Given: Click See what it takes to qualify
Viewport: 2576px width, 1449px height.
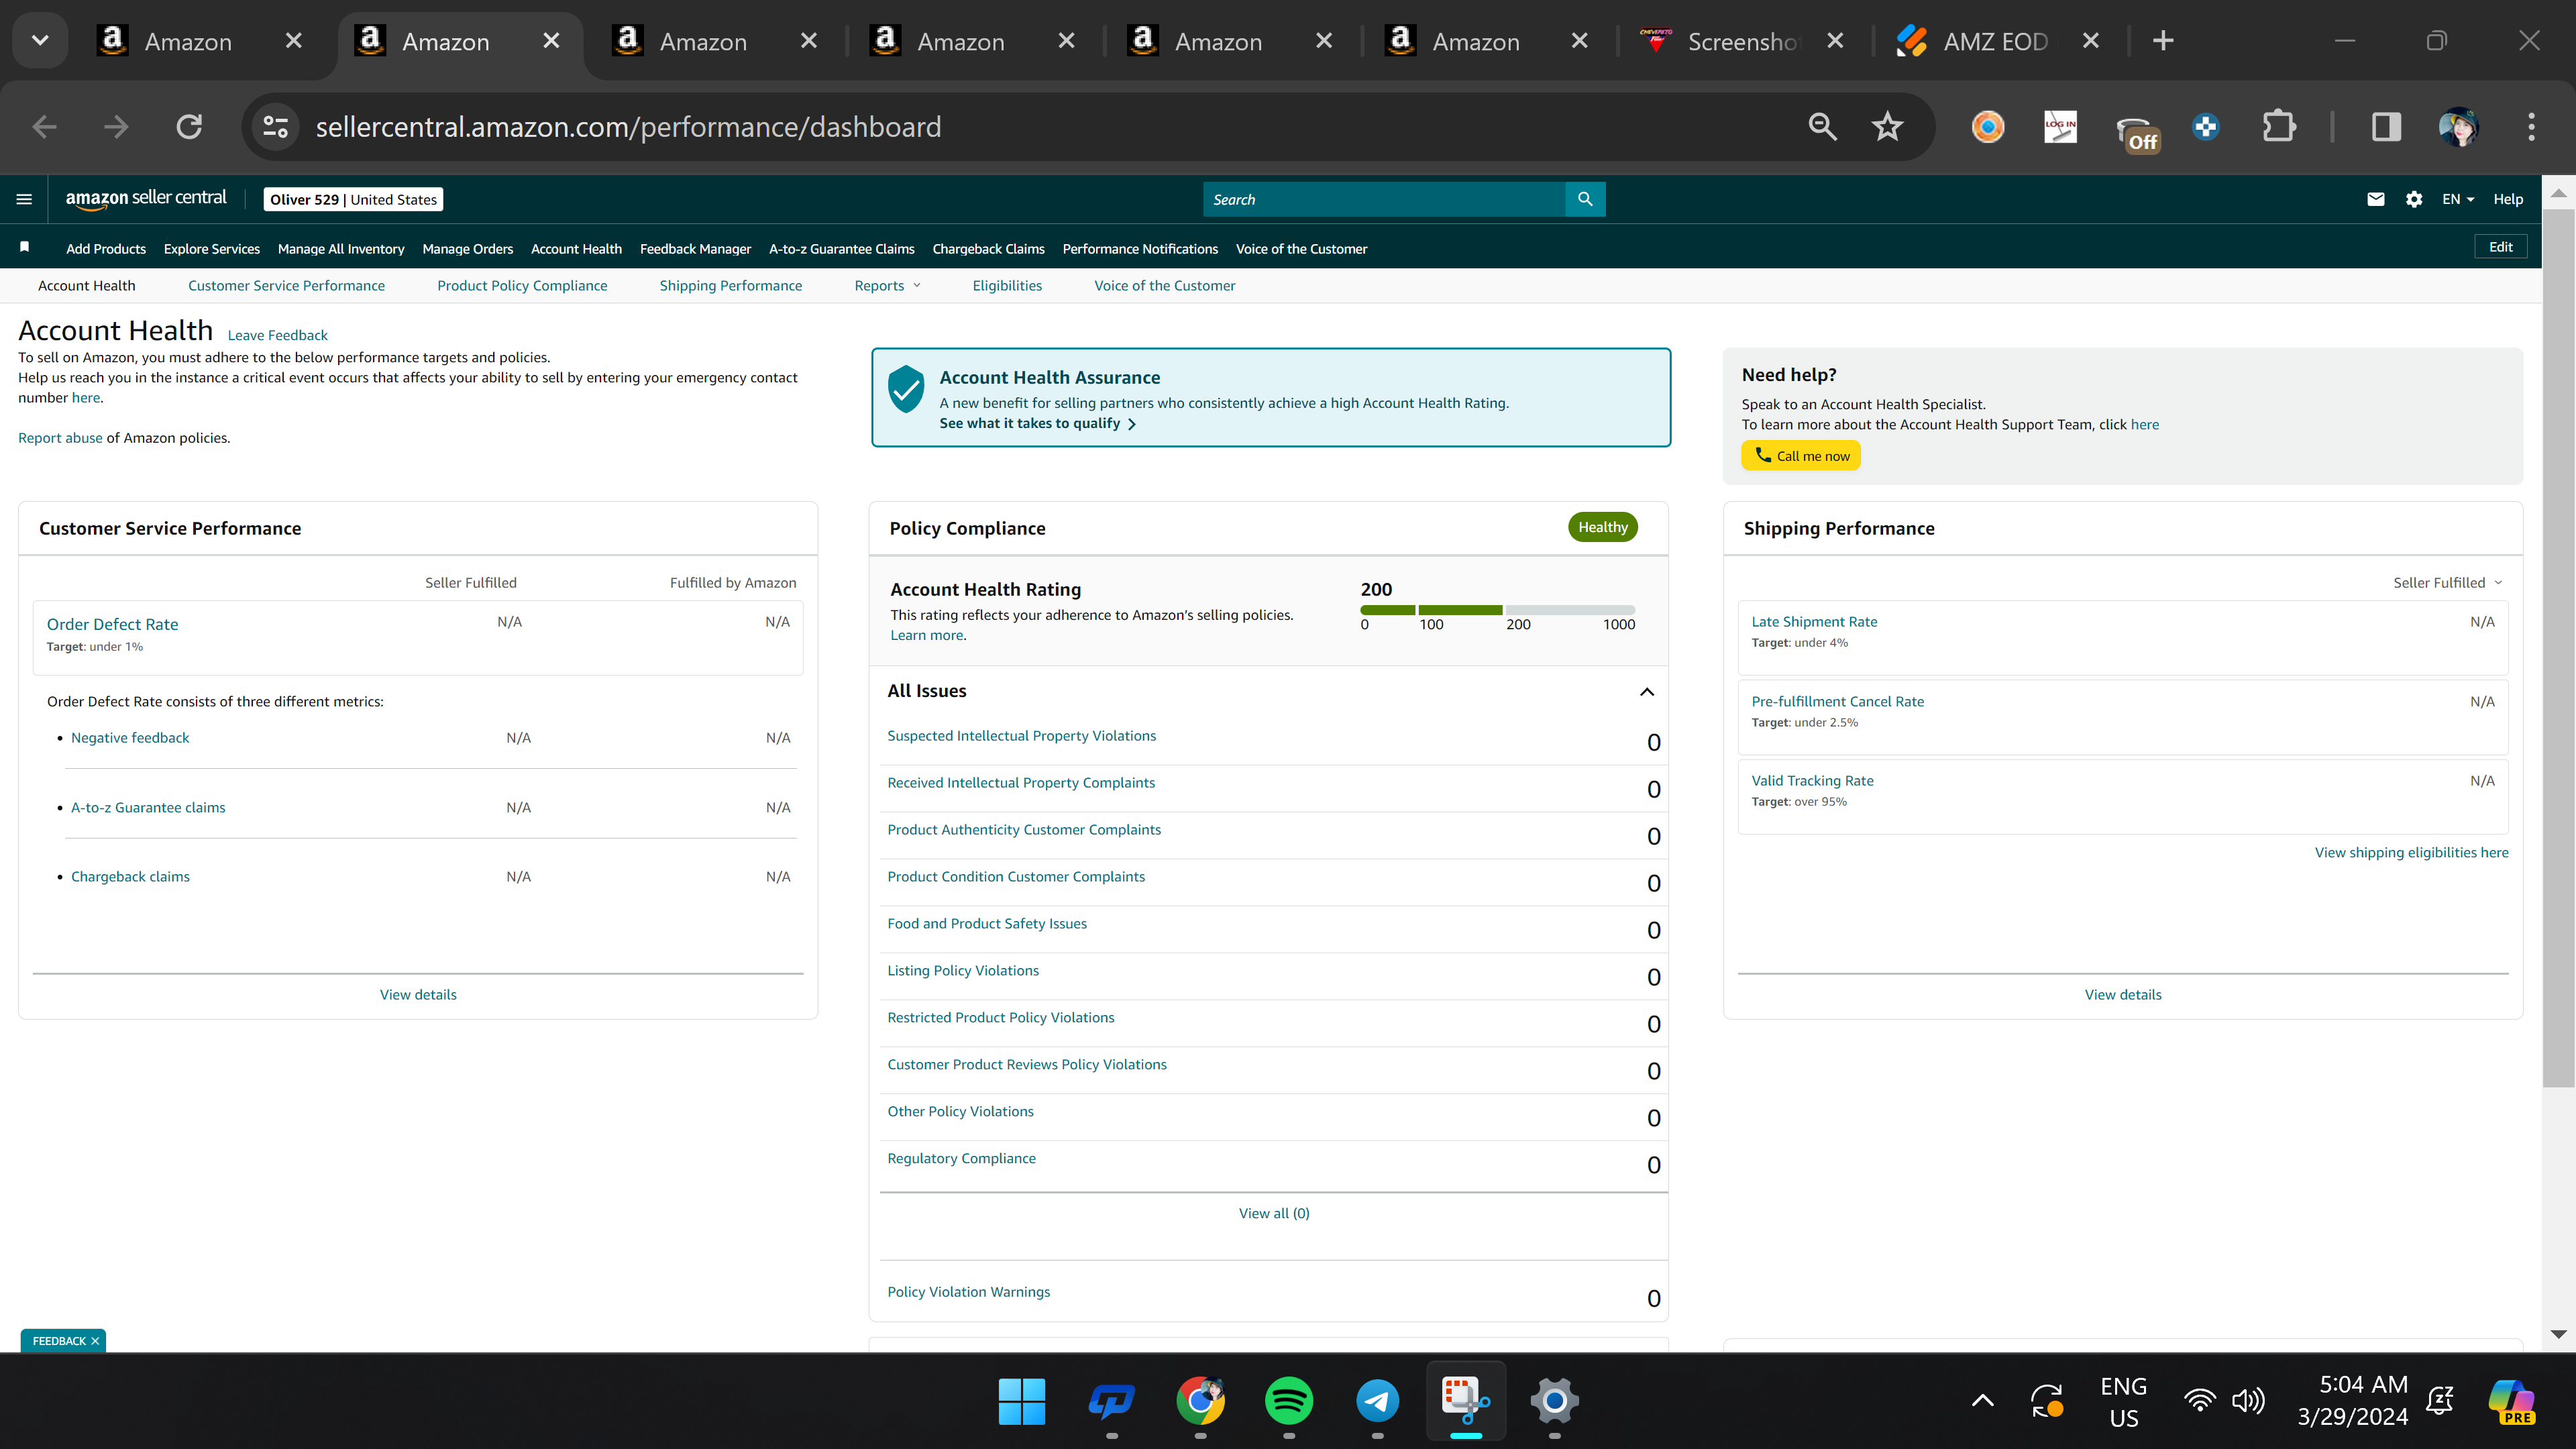Looking at the screenshot, I should click(x=1037, y=424).
